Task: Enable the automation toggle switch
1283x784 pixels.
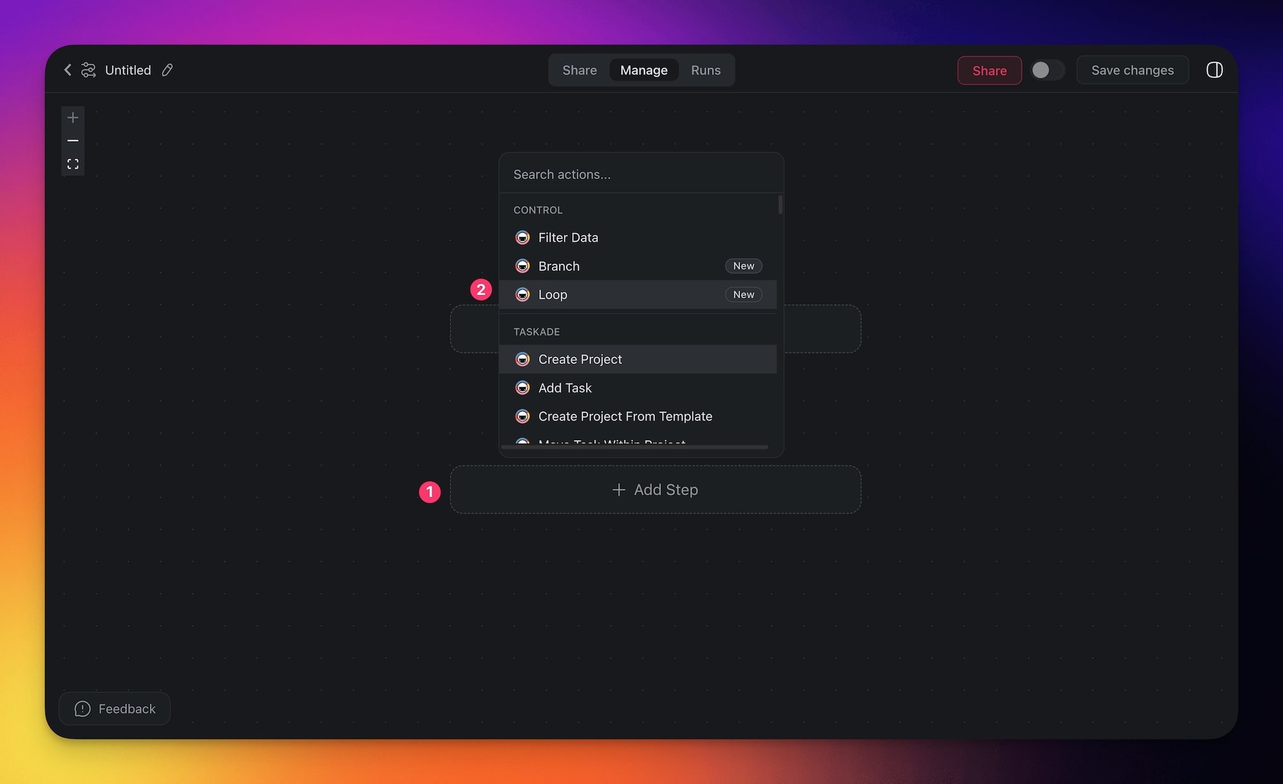Action: (x=1048, y=70)
